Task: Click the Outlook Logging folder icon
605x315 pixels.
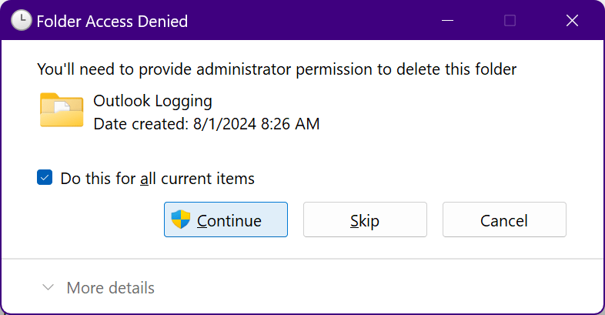Action: click(62, 110)
